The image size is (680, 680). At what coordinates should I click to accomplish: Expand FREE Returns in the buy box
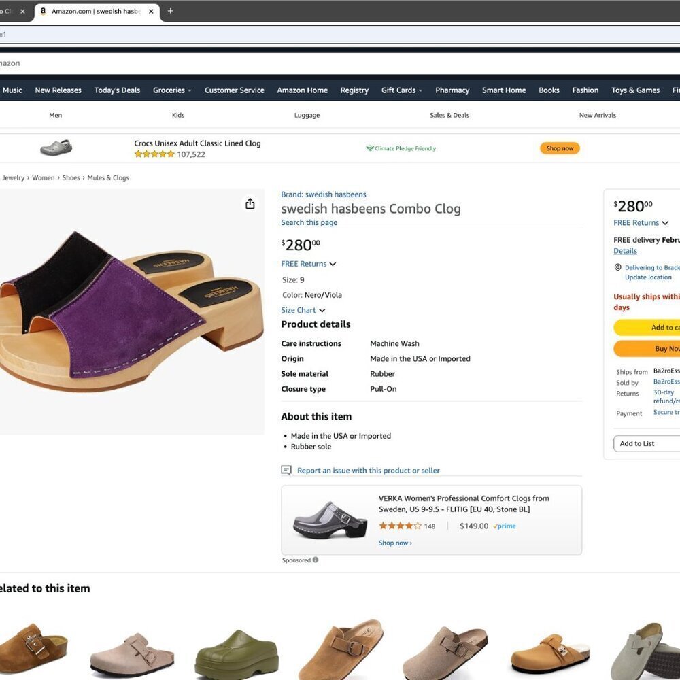tap(641, 223)
